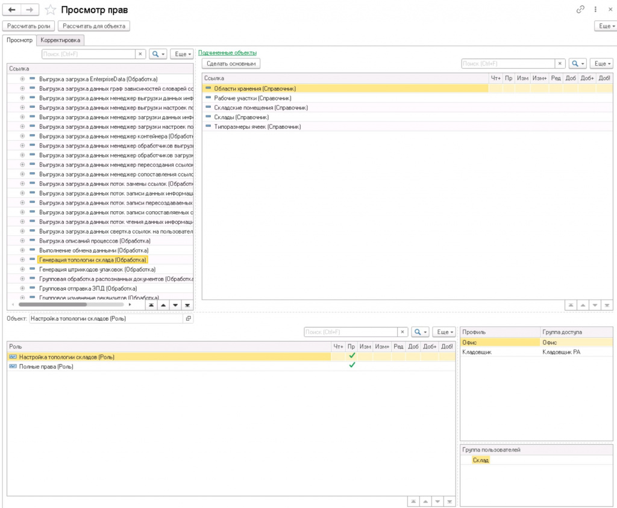
Task: Toggle Пр checkmark for Настройка топологии складов role
Action: 352,356
